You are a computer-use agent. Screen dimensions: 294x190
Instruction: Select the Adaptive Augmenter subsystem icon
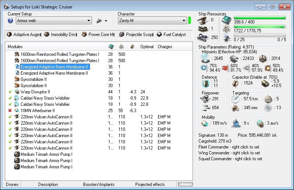coord(9,34)
